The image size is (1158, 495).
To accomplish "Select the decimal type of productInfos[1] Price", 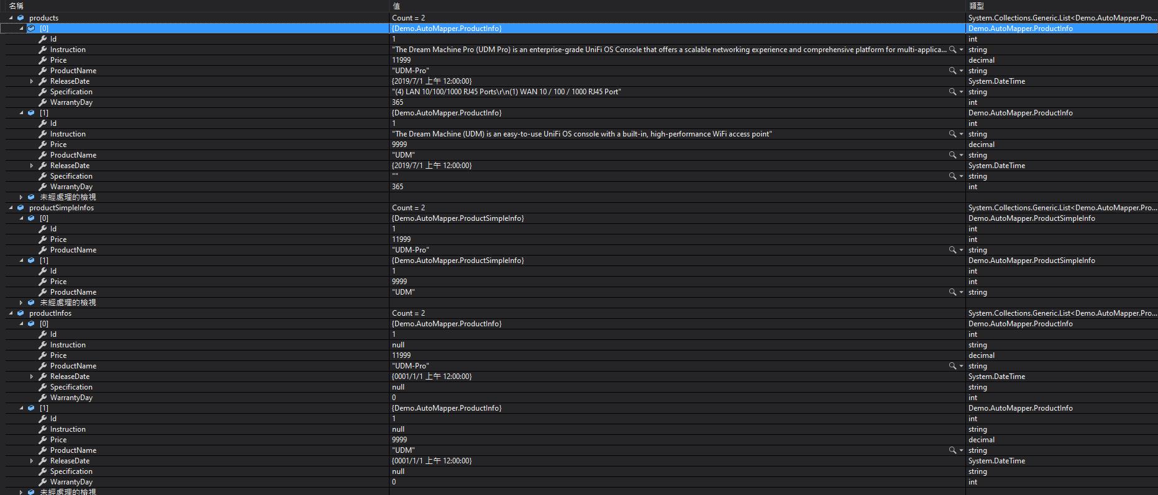I will point(982,440).
